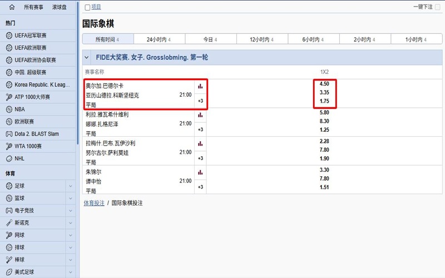Click ball icon next to 中国. 超级联赛
The image size is (445, 278).
[9, 72]
